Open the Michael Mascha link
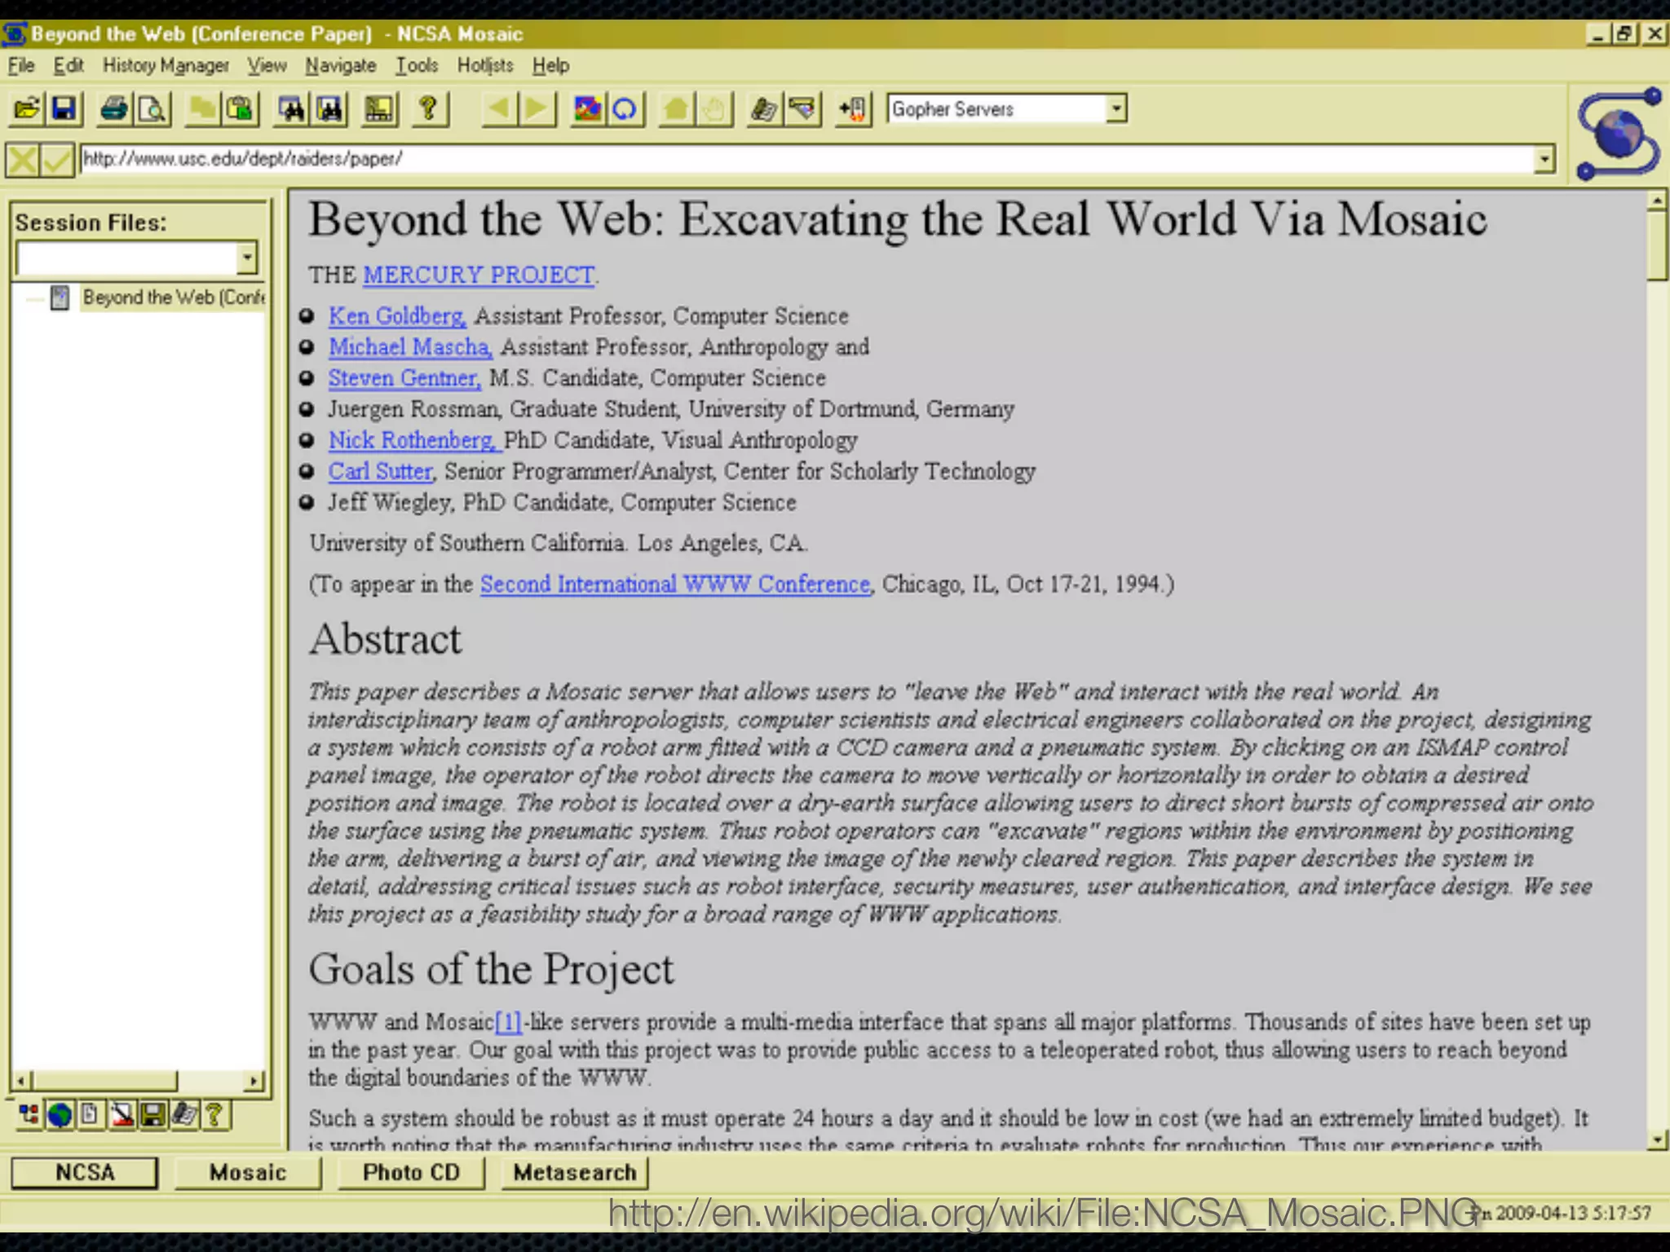Viewport: 1670px width, 1252px height. (x=409, y=347)
